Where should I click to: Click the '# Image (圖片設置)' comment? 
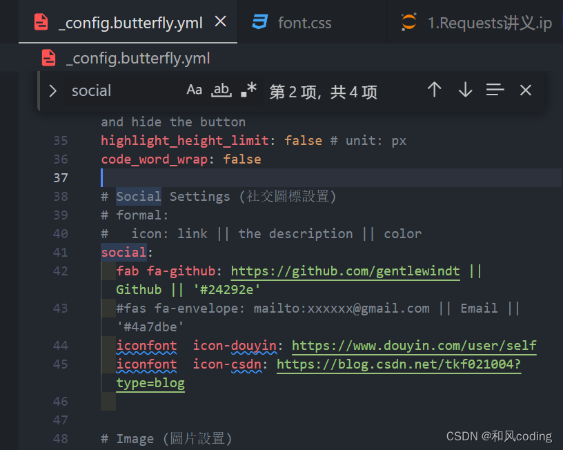point(167,439)
